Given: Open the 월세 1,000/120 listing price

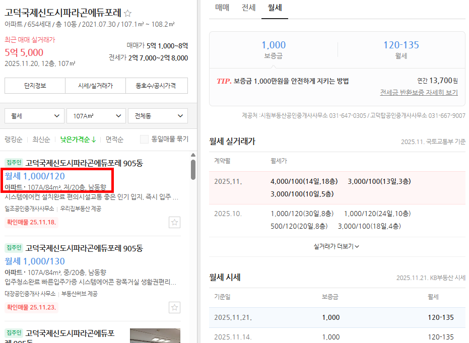Looking at the screenshot, I should 35,176.
